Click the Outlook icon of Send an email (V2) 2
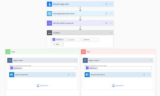This screenshot has height=96, width=160. [x=87, y=75]
